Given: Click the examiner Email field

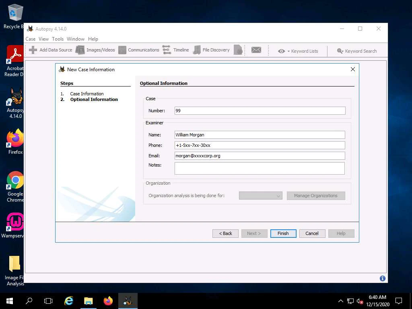Looking at the screenshot, I should pyautogui.click(x=260, y=156).
